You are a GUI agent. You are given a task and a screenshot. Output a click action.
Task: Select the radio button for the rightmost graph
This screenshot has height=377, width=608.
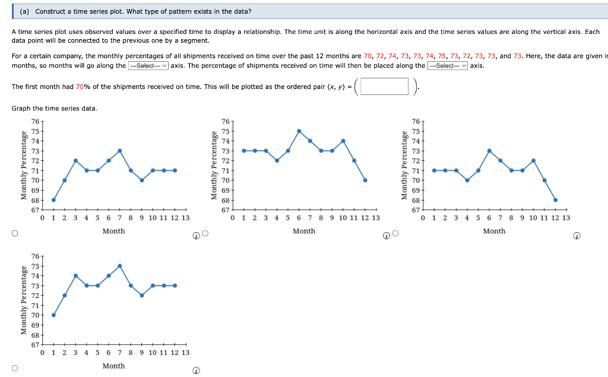(x=395, y=233)
